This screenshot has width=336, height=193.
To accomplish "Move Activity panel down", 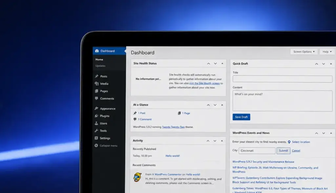I will 215,141.
